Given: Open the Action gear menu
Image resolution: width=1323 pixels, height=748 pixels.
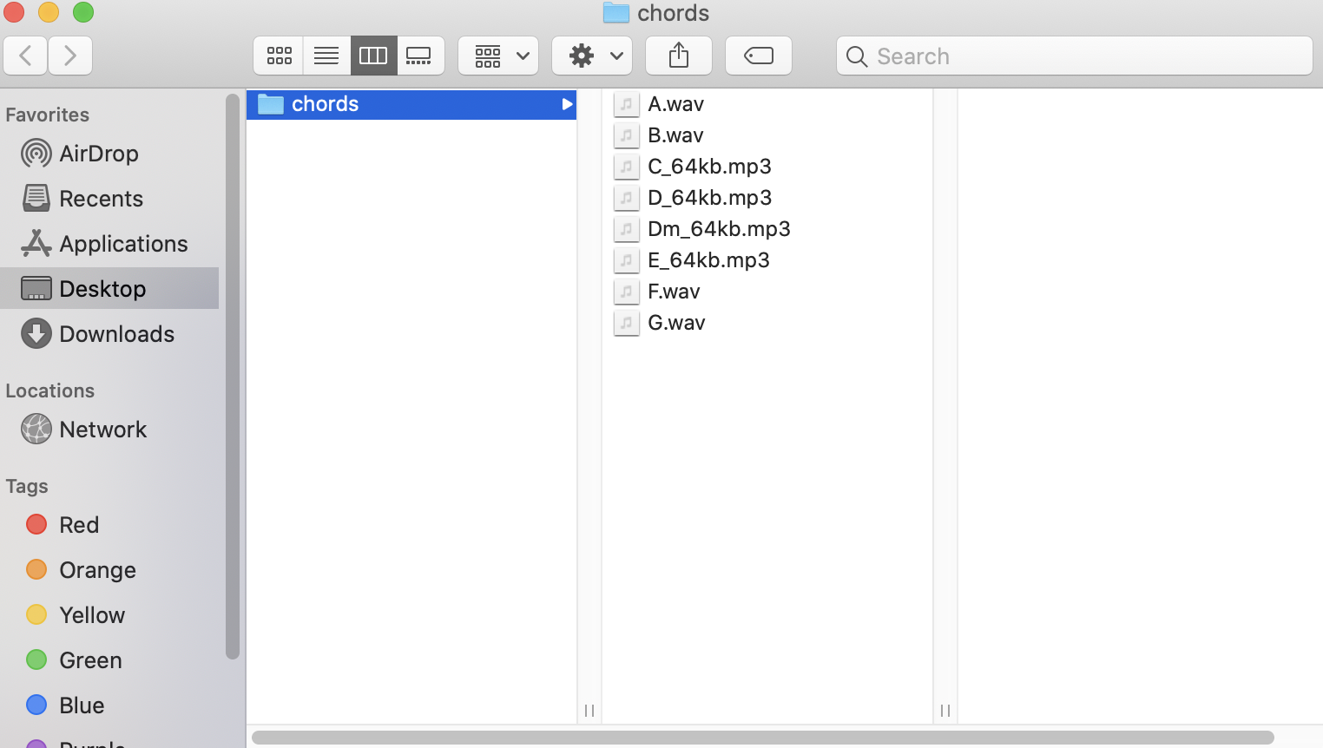Looking at the screenshot, I should coord(592,55).
